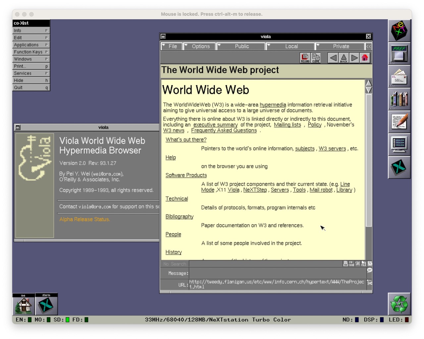Open the 'Mailing lists' link
This screenshot has height=339, width=424.
click(287, 125)
